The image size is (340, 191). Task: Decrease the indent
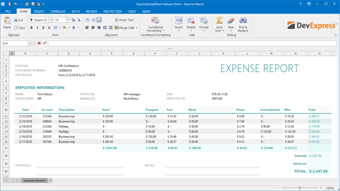[x=105, y=28]
